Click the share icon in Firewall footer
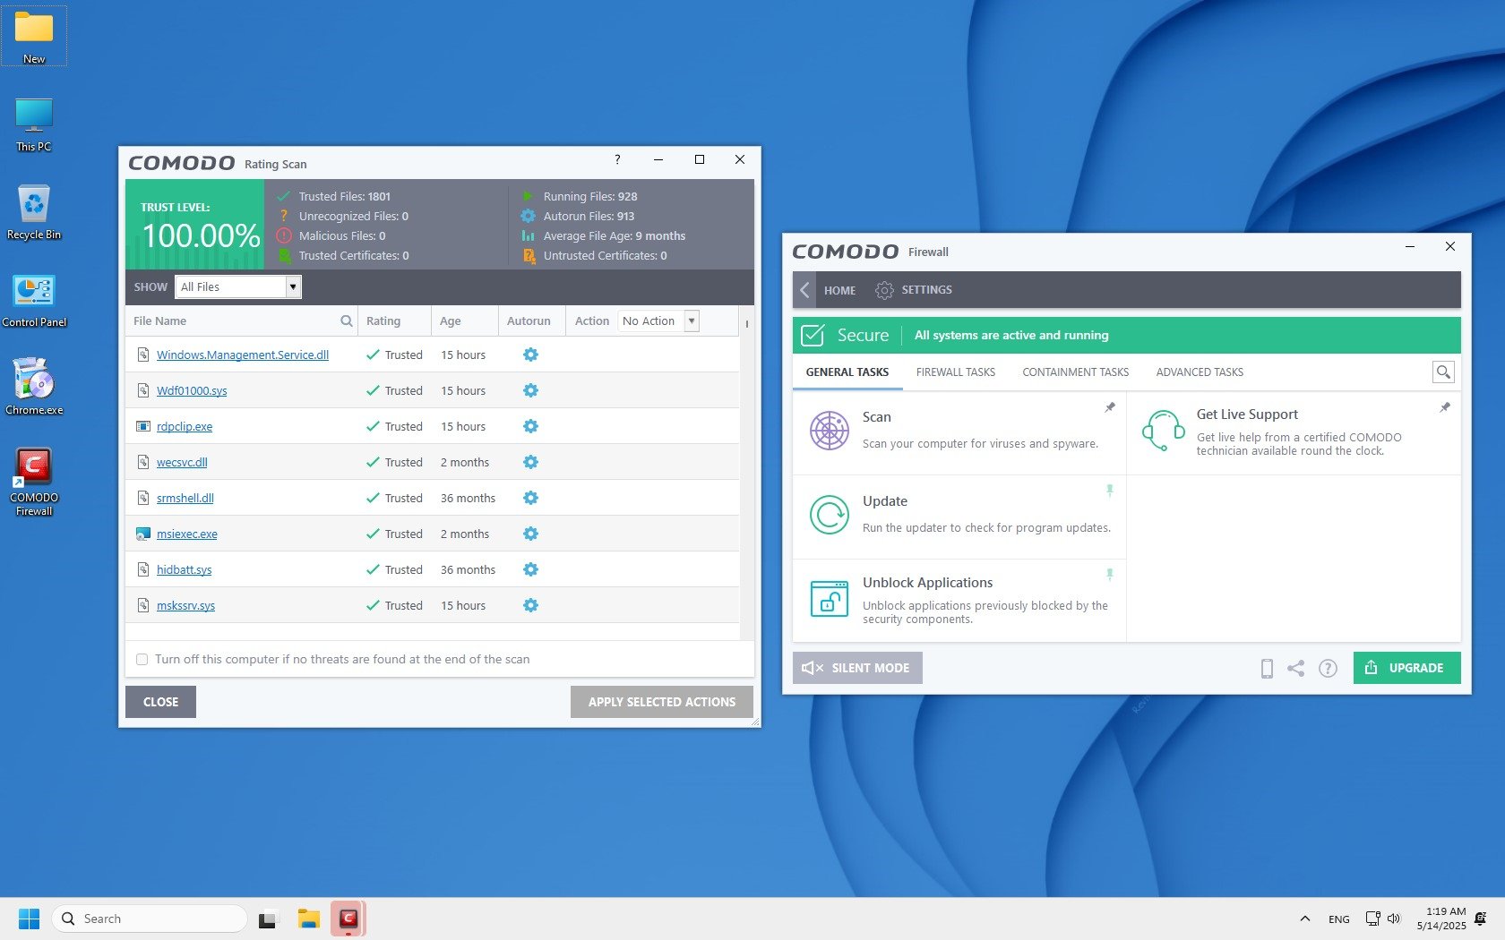The width and height of the screenshot is (1505, 940). point(1295,668)
